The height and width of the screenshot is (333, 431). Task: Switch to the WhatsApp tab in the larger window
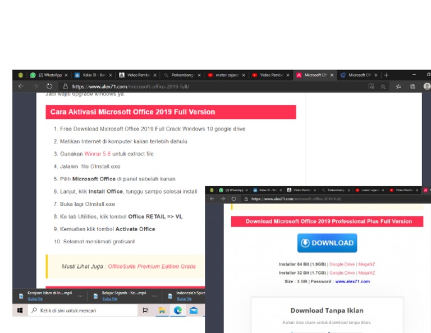49,75
